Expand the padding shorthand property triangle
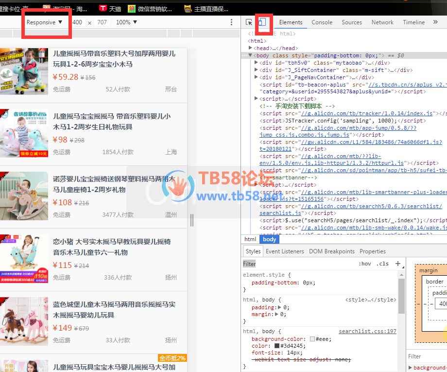 (279, 307)
